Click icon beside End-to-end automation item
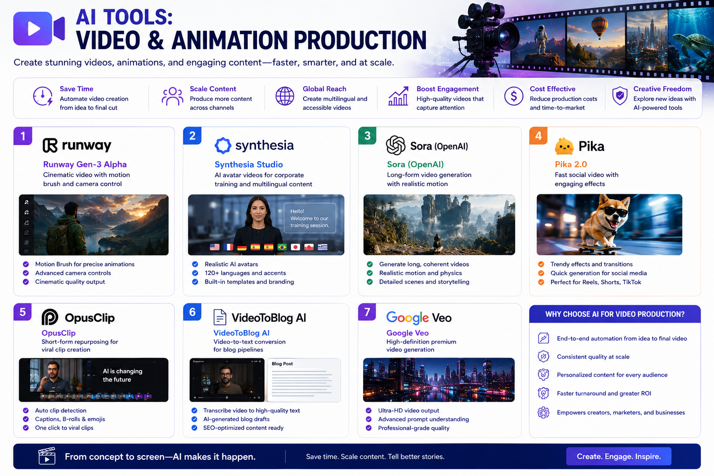The height and width of the screenshot is (476, 714). pos(543,338)
